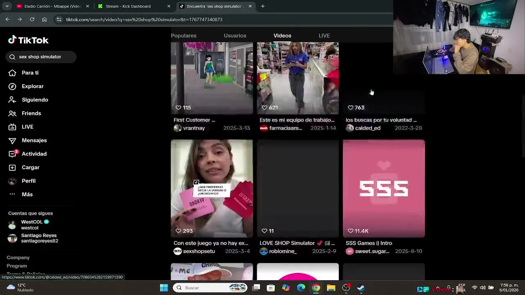
Task: Go back in browser
Action: [7, 19]
